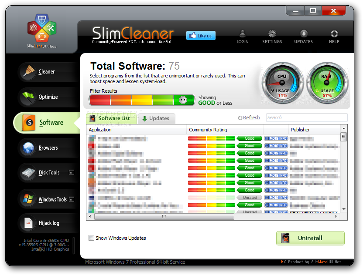Click the Login icon
Image resolution: width=363 pixels, height=275 pixels.
[243, 37]
